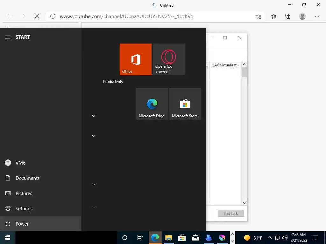Open Pictures from the Start sidebar
This screenshot has height=244, width=326.
[41, 193]
